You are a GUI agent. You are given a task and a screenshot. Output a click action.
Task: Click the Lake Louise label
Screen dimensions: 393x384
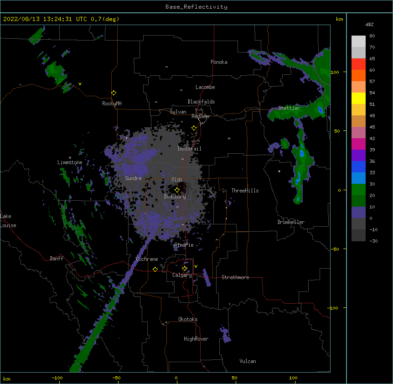(x=7, y=221)
